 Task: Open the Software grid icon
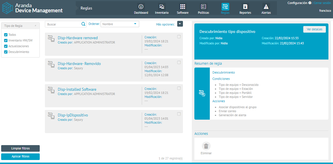click(x=182, y=7)
